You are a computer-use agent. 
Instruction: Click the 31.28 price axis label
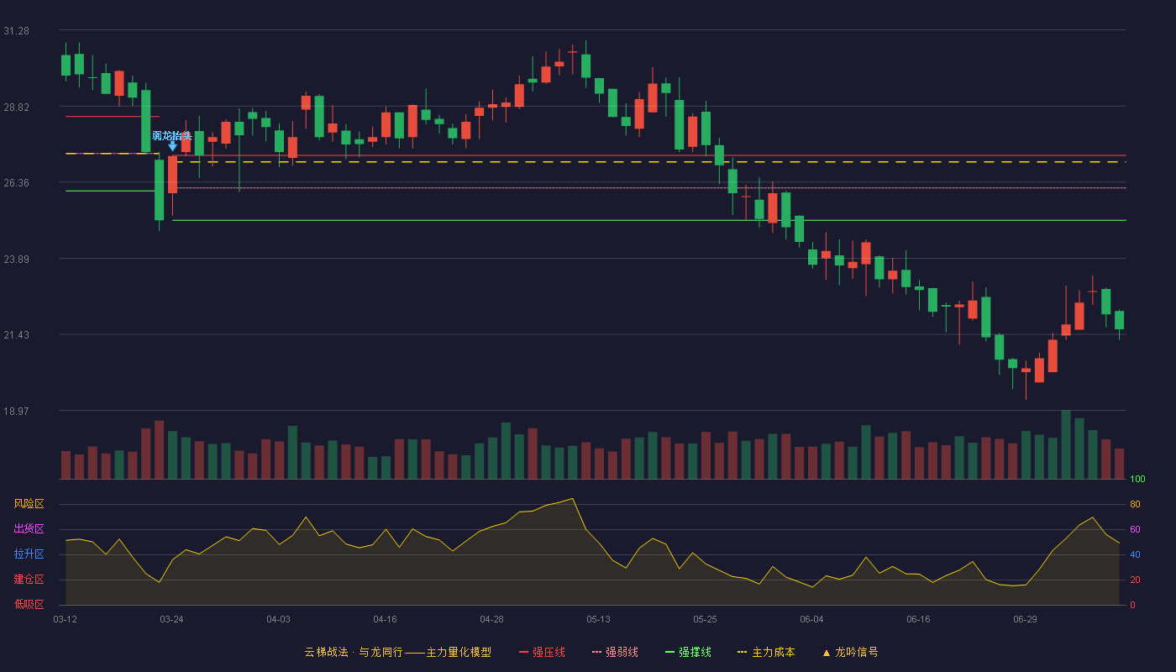(x=16, y=31)
